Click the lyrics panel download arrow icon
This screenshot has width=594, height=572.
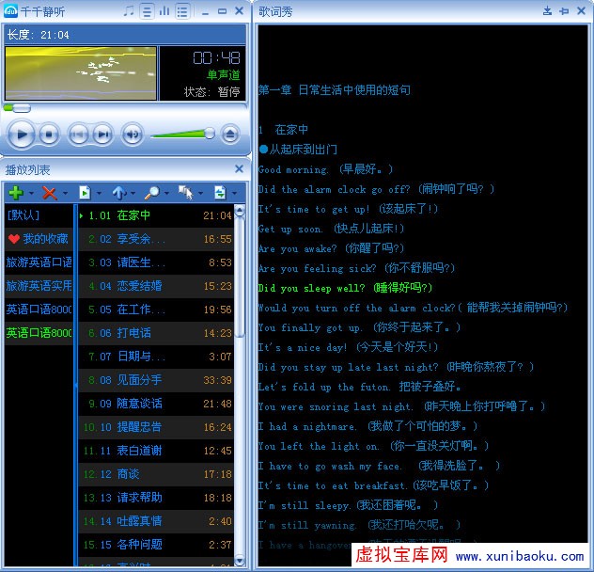[548, 11]
